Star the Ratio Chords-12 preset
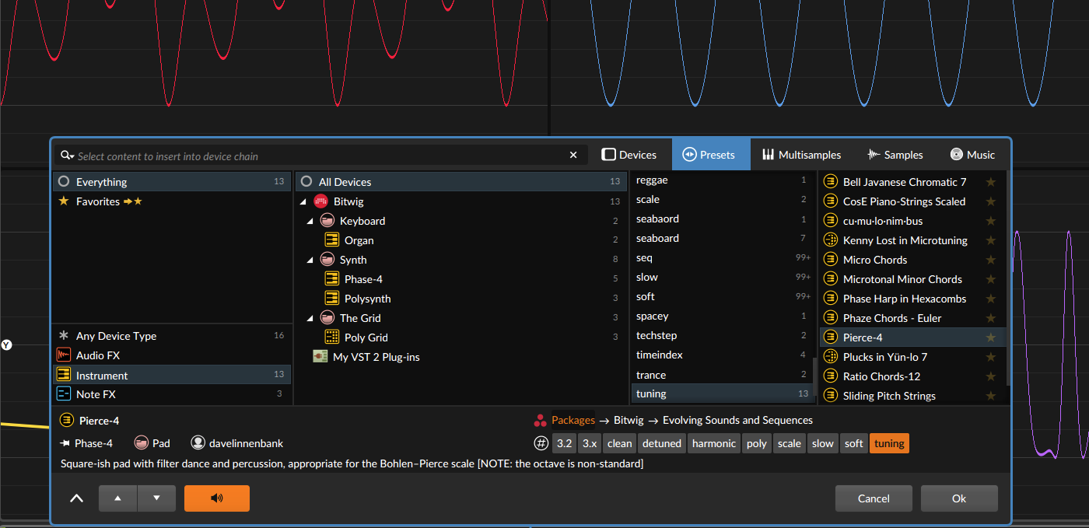Screen dimensions: 1089x528 (x=991, y=376)
